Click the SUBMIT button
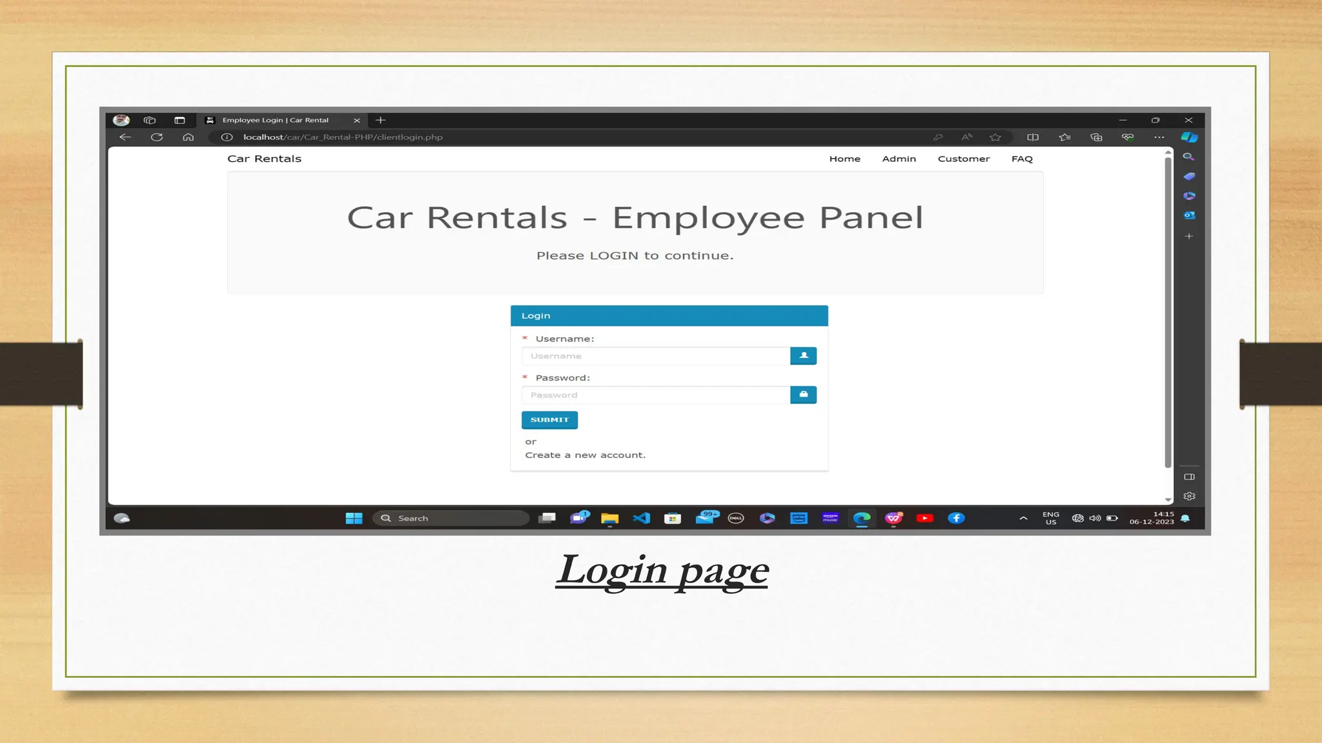Image resolution: width=1322 pixels, height=743 pixels. click(x=550, y=420)
